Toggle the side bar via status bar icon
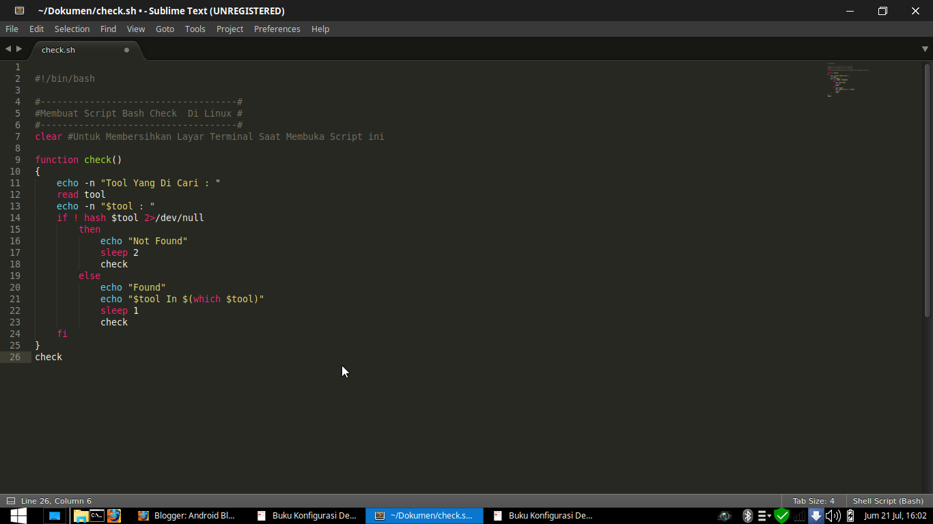Viewport: 933px width, 524px height. [x=10, y=501]
